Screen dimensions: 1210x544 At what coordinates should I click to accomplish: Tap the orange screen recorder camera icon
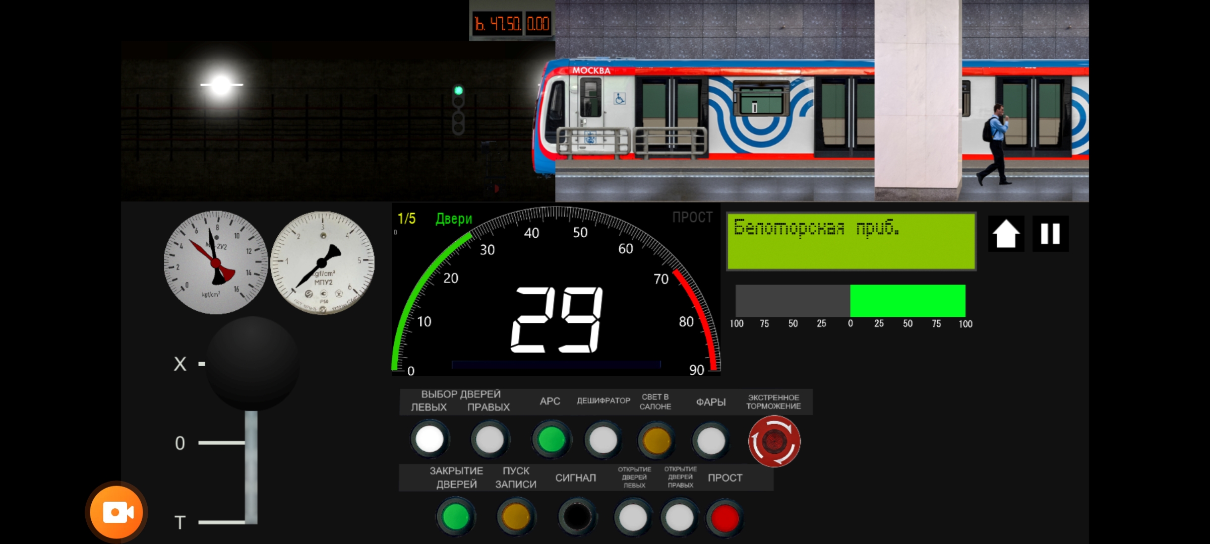117,512
